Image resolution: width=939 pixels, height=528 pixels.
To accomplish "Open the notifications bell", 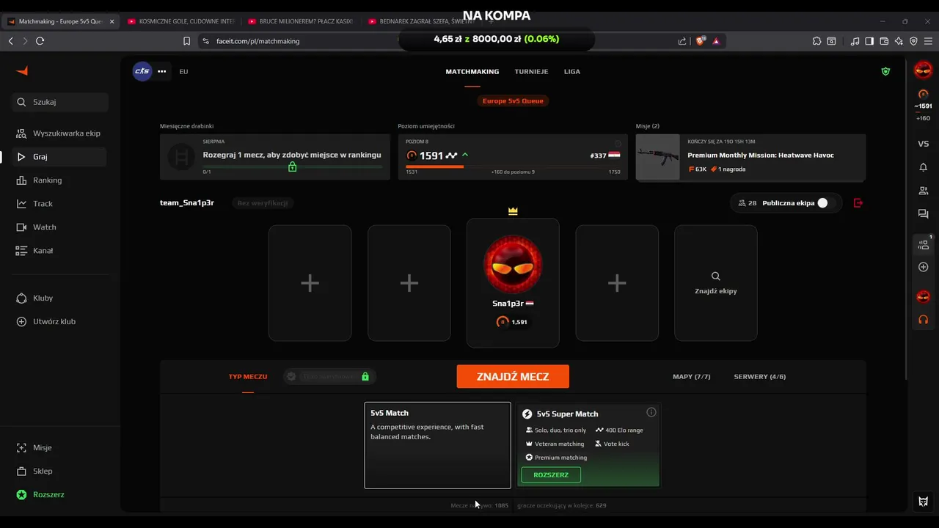I will pyautogui.click(x=924, y=167).
